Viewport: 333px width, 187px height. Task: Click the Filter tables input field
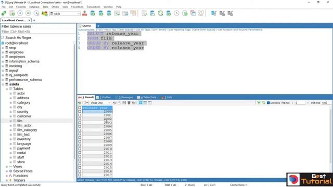38,32
